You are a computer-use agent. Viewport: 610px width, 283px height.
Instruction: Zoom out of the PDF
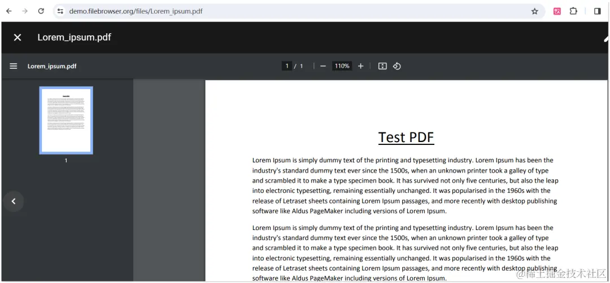[323, 66]
